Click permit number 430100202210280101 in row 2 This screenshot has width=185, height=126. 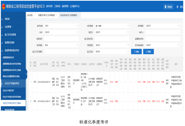pos(44,101)
